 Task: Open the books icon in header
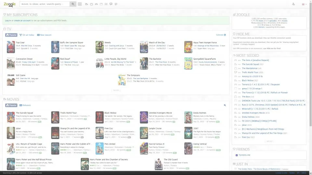tap(106, 4)
